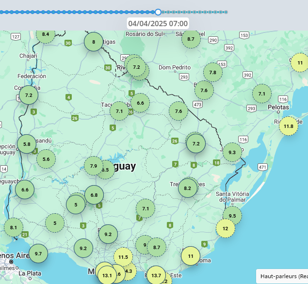Select the yellow 11.5 marker
308x284 pixels.
(123, 257)
